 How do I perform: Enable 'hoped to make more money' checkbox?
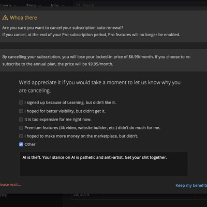[x=21, y=136]
